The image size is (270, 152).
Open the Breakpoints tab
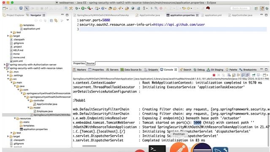tap(248, 70)
